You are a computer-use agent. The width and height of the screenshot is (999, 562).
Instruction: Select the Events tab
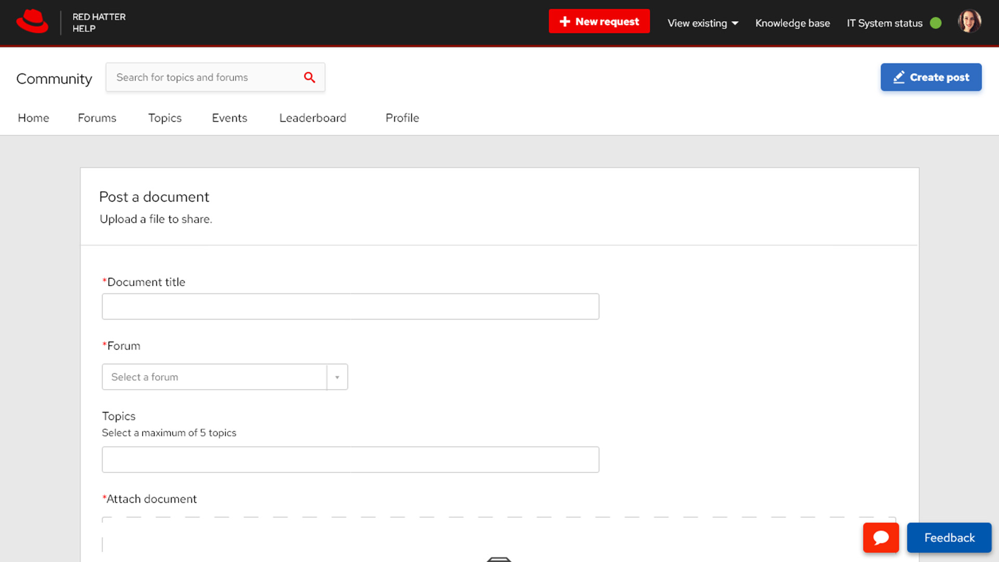(229, 118)
